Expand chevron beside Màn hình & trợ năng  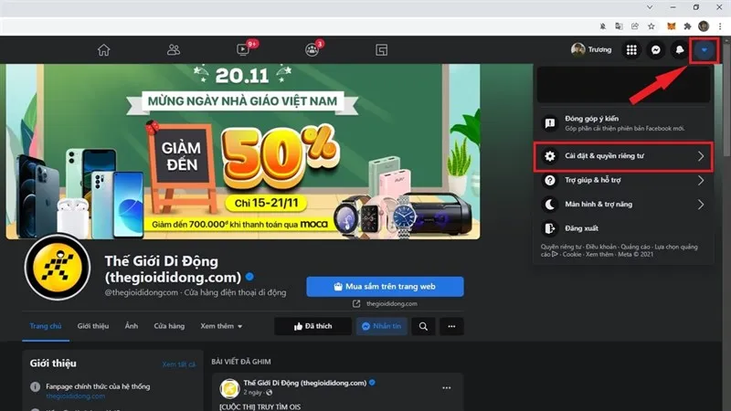pos(701,204)
